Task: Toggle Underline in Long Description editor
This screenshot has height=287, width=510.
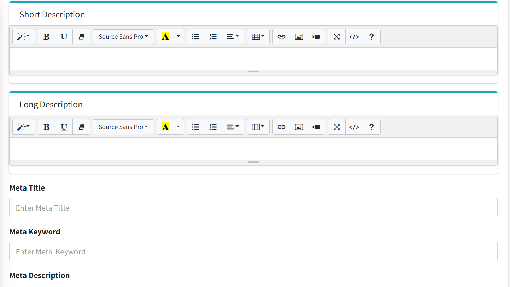Action: [x=64, y=127]
